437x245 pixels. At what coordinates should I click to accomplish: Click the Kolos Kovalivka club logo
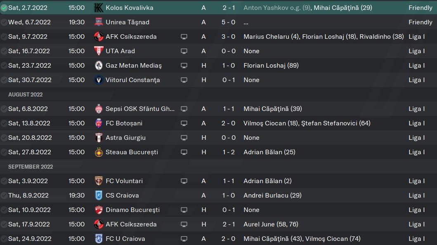pos(98,8)
